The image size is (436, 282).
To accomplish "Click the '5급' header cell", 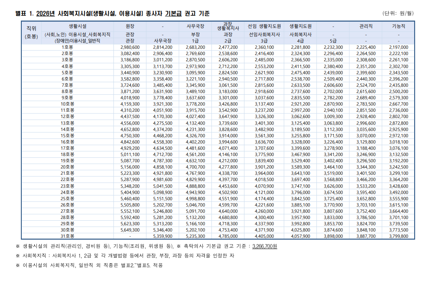I will (x=333, y=41).
